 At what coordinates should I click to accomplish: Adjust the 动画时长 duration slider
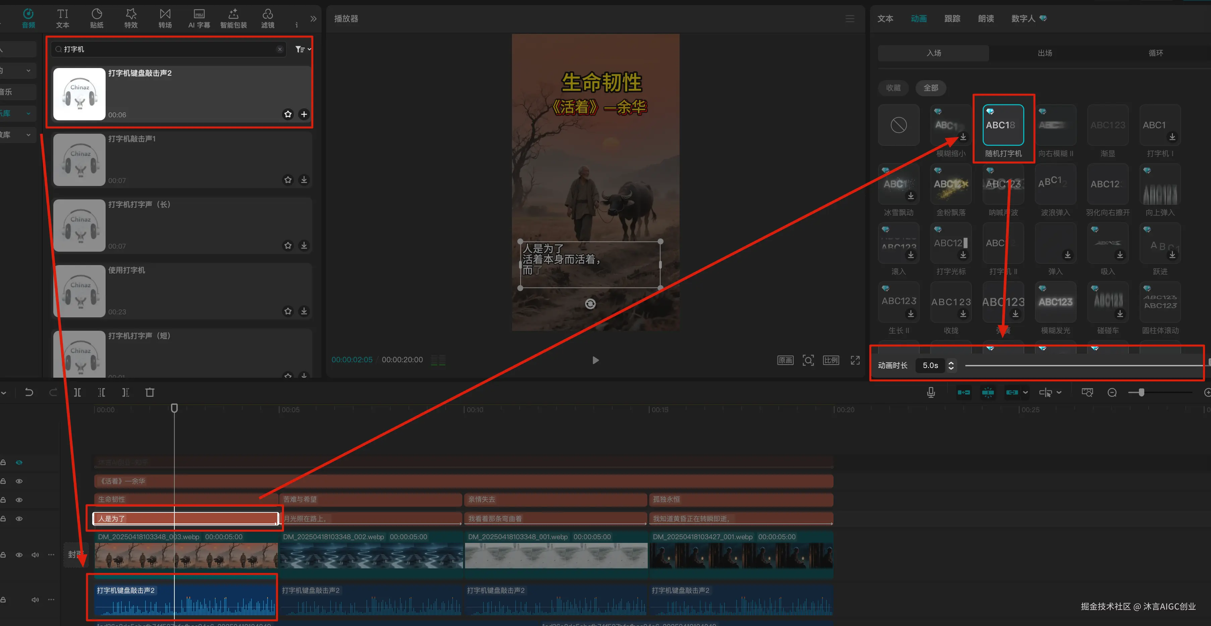click(1081, 365)
